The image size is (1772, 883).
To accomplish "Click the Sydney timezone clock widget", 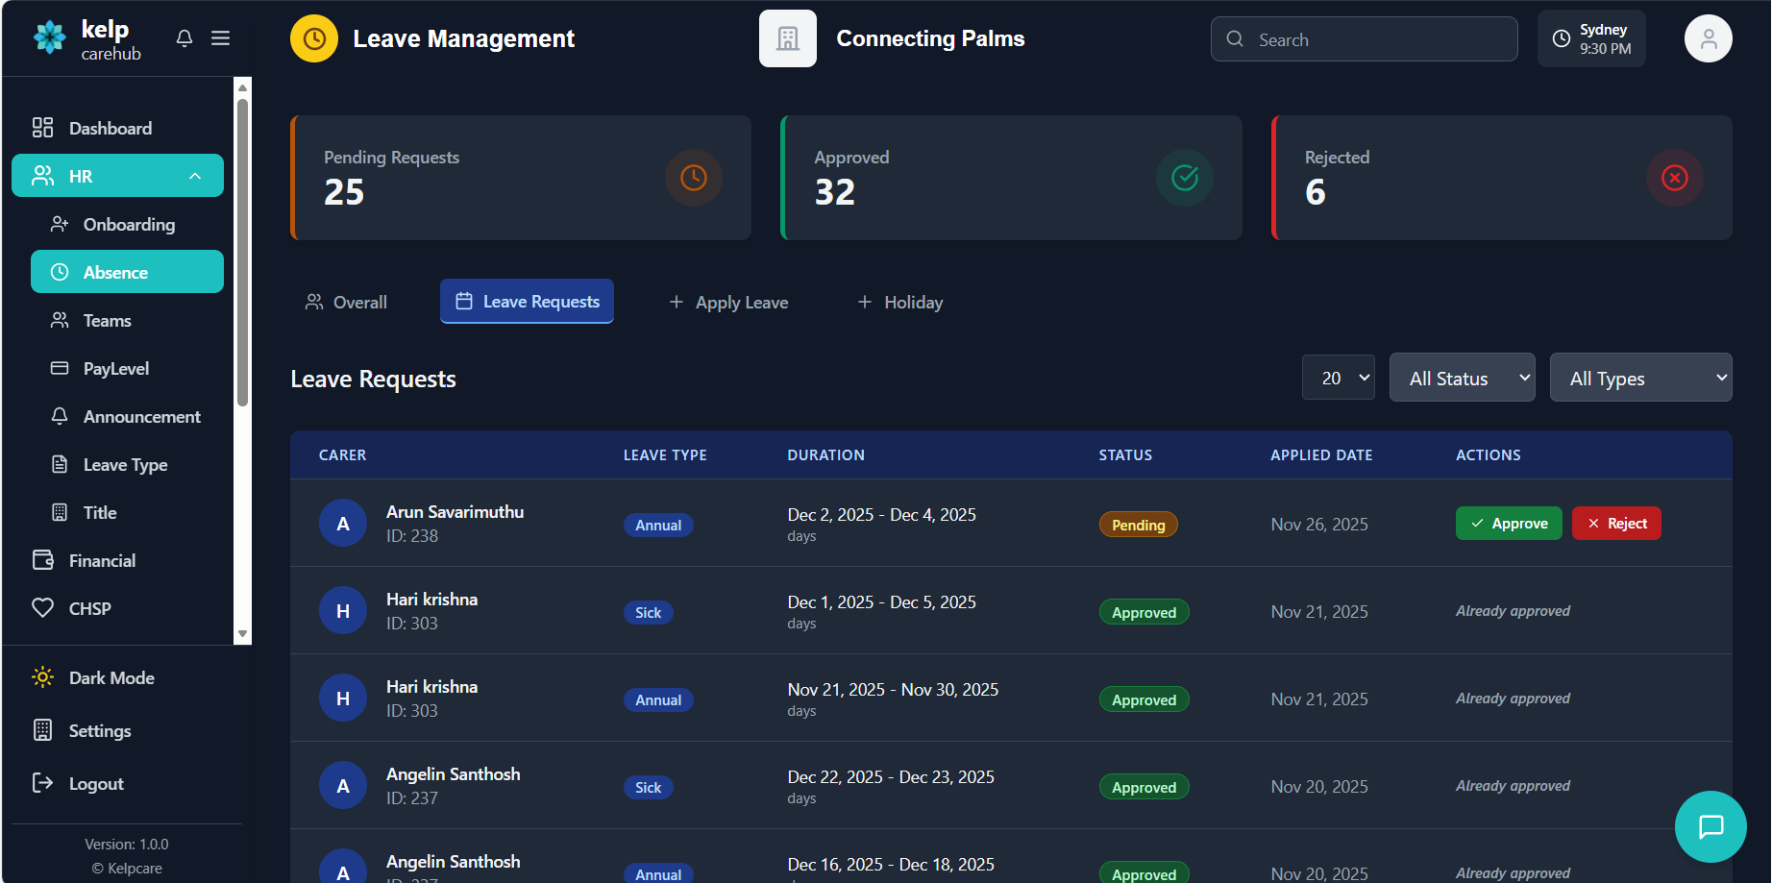I will pyautogui.click(x=1591, y=39).
